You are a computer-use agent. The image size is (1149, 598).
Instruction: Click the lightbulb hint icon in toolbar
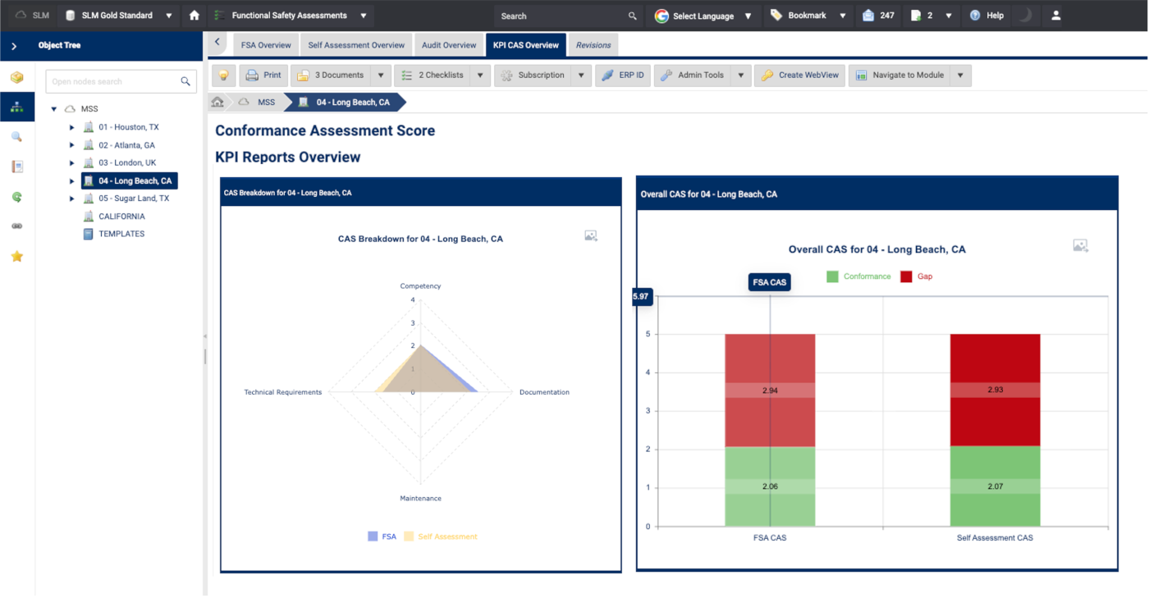click(222, 75)
